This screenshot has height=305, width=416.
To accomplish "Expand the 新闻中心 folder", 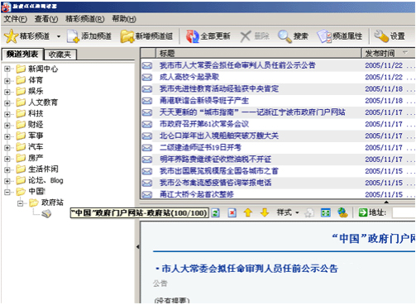I will (7, 69).
